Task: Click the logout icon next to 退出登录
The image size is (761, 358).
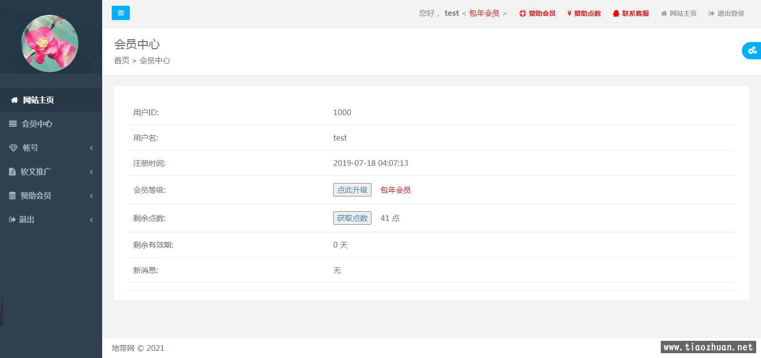Action: point(711,13)
